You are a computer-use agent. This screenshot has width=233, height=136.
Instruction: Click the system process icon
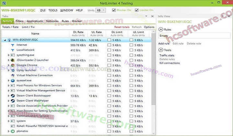[x=13, y=121]
